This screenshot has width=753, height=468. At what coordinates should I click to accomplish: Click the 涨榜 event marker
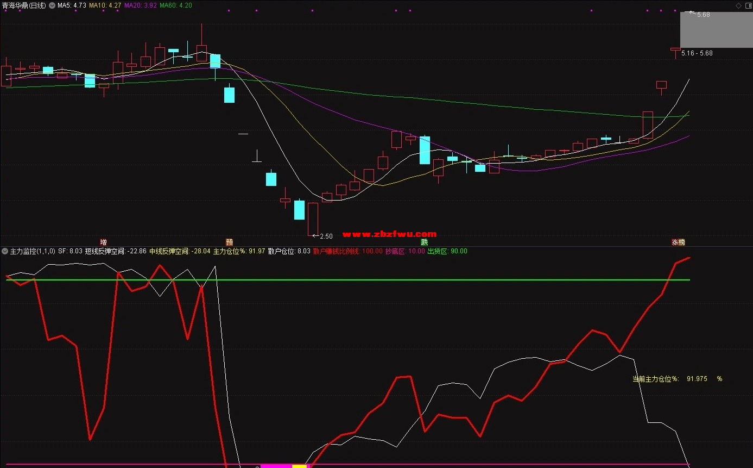coord(678,242)
